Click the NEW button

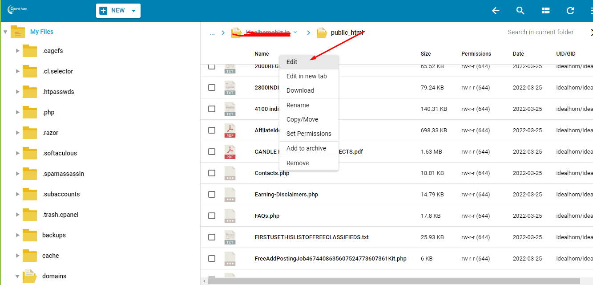click(118, 11)
